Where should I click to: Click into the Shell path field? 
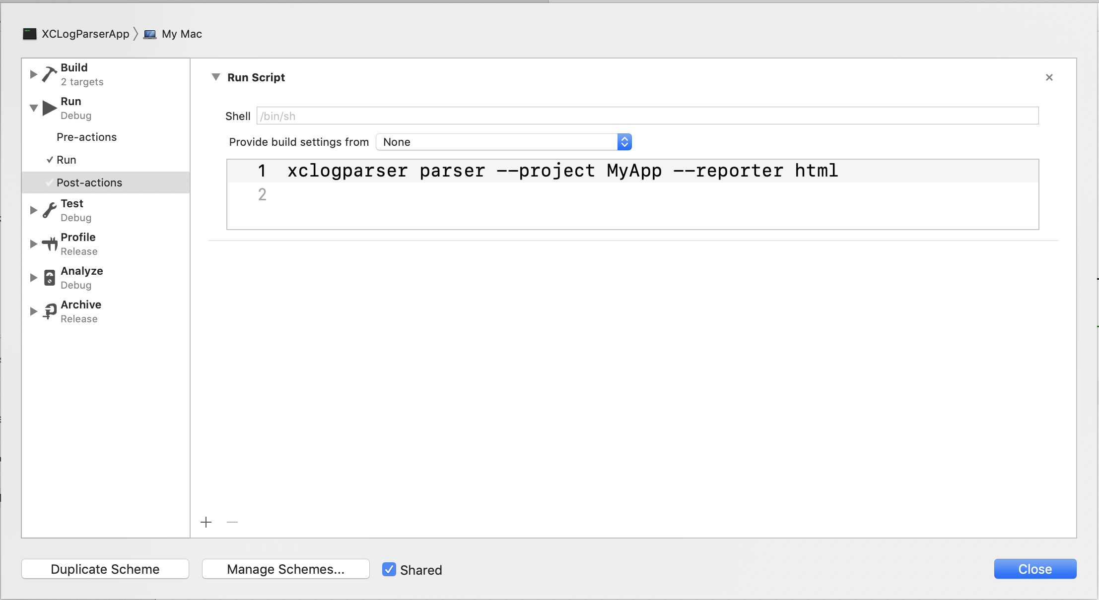coord(647,116)
